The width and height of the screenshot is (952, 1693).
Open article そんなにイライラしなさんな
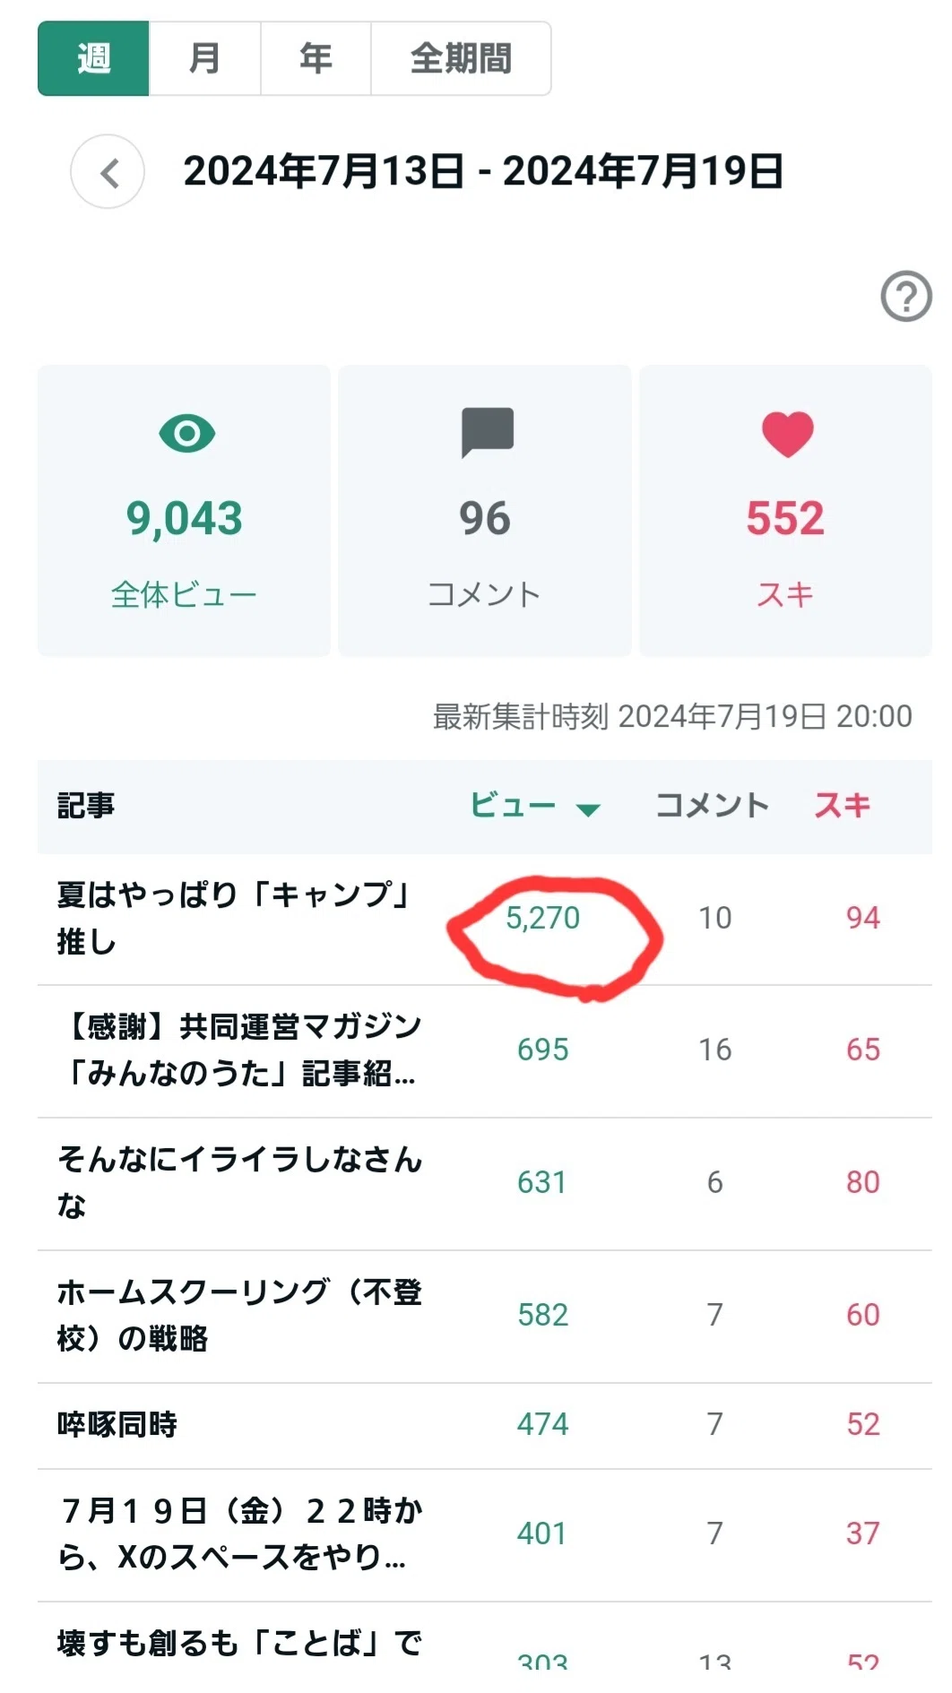tap(239, 1182)
